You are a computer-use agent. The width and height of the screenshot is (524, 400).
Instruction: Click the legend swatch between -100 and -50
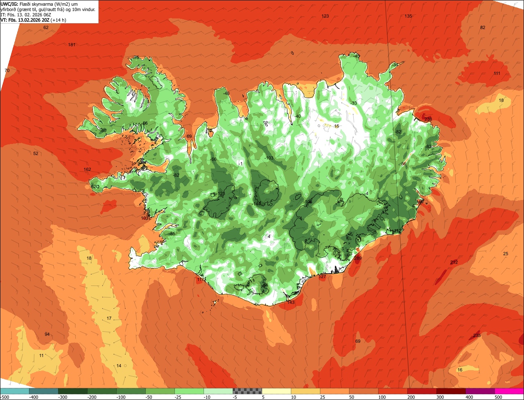(x=131, y=391)
